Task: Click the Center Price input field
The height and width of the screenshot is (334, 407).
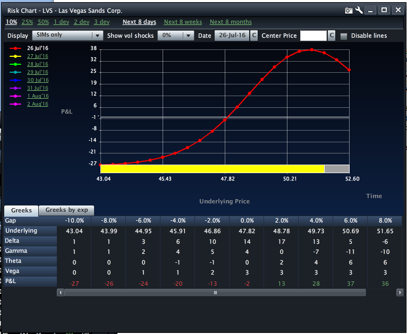Action: click(313, 36)
